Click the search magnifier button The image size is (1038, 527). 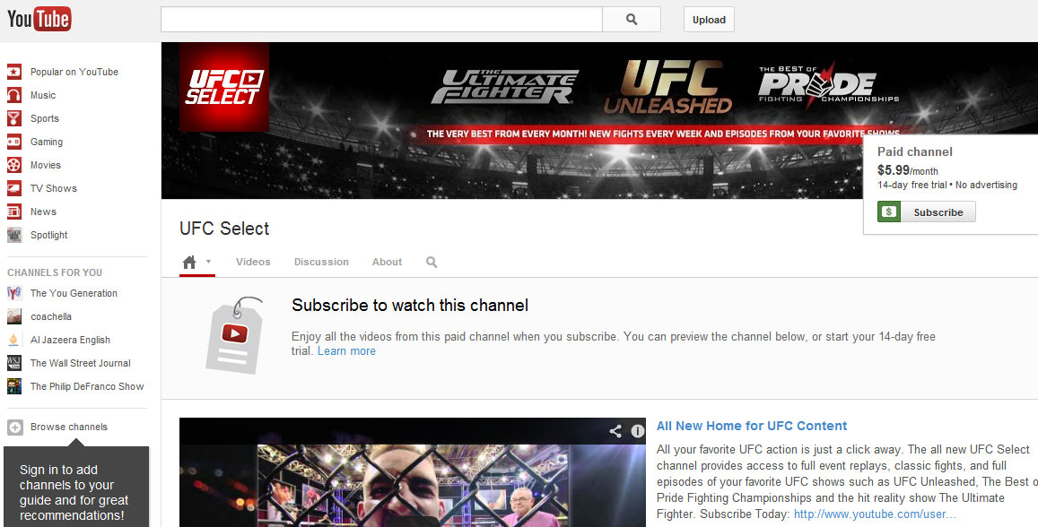632,20
